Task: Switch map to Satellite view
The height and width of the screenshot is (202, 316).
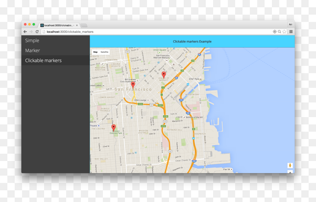Action: (104, 52)
